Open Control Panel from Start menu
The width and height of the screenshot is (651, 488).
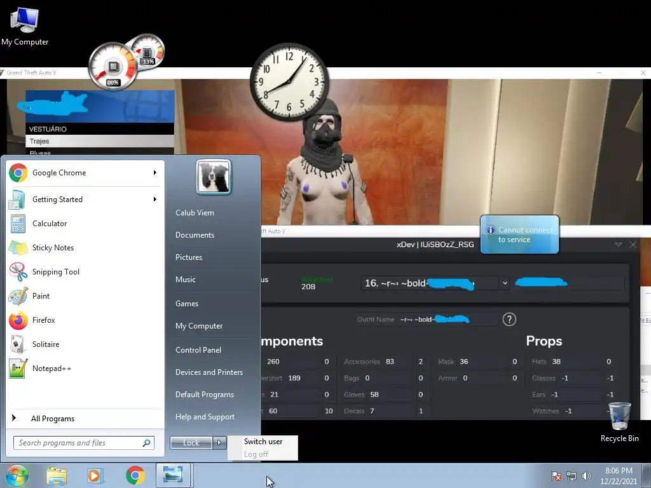click(x=198, y=350)
